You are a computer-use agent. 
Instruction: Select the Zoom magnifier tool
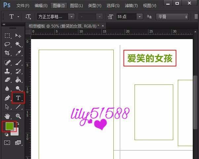point(18,116)
